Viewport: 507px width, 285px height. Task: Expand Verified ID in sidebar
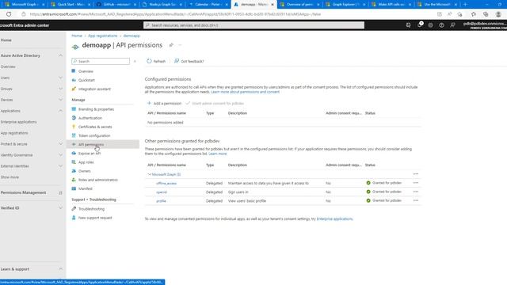(x=60, y=208)
